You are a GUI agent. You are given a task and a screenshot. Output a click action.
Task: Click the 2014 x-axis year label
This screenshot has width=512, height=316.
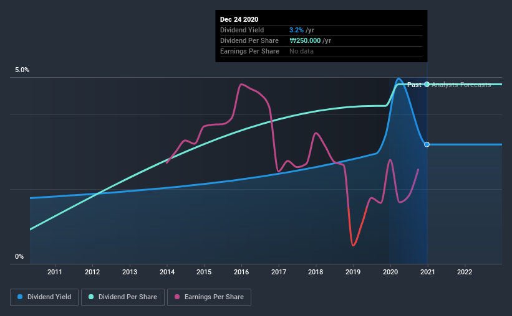click(167, 272)
